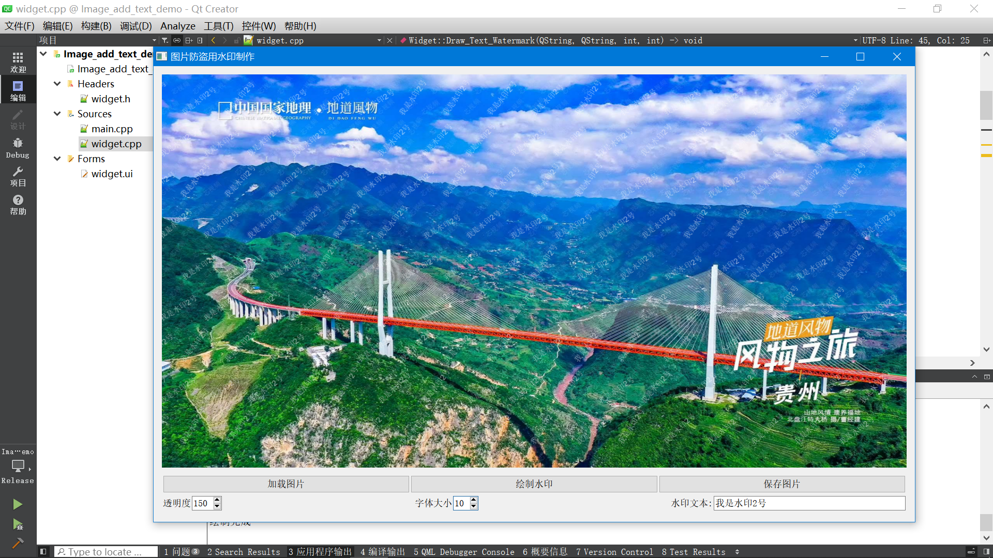The height and width of the screenshot is (558, 993).
Task: Click the 保存图片 save image button
Action: click(x=783, y=484)
